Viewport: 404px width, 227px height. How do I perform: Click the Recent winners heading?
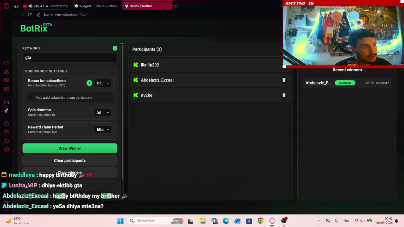pos(347,70)
